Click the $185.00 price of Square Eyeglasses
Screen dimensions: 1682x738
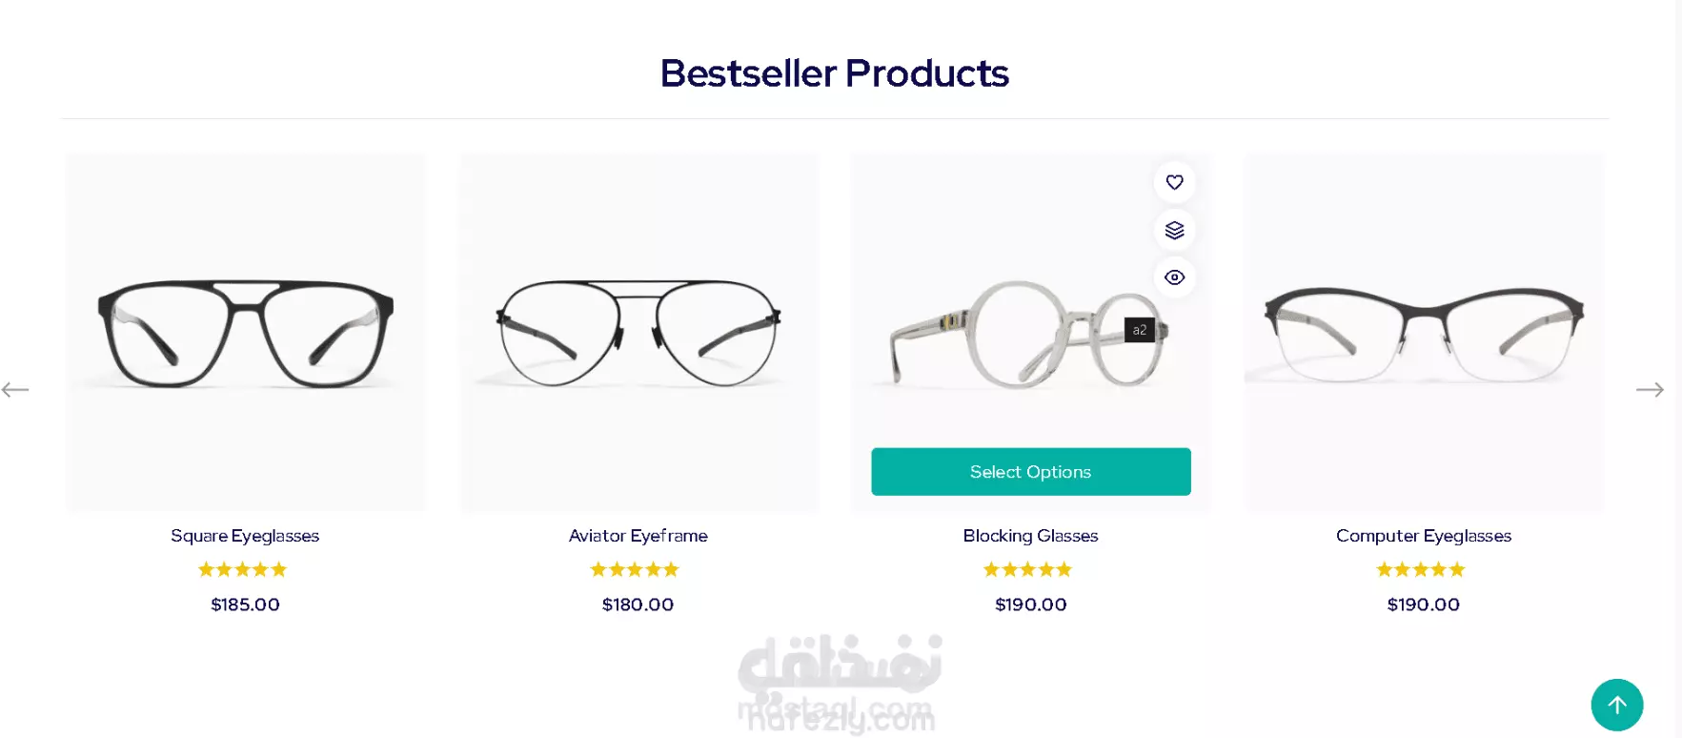[x=245, y=605]
